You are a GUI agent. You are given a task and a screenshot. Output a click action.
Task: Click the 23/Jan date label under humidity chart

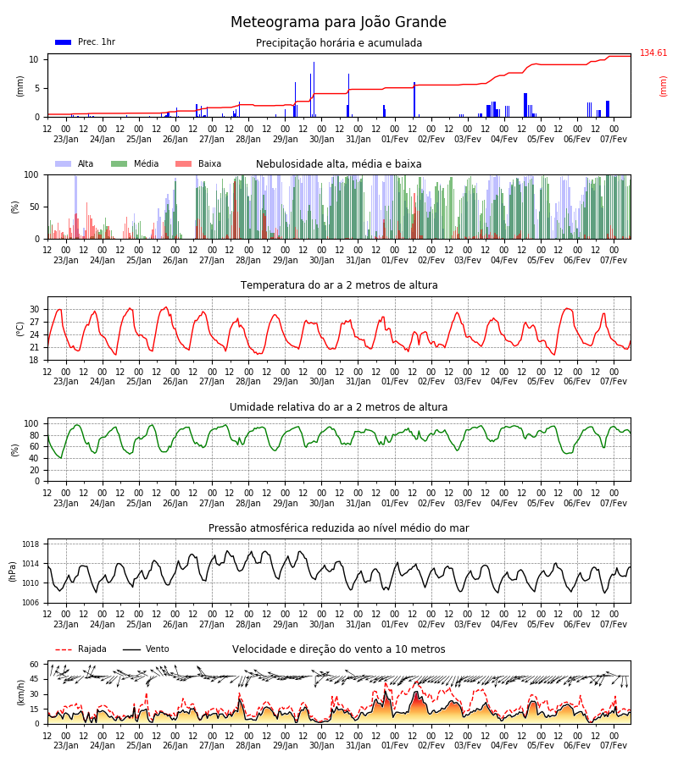pyautogui.click(x=65, y=503)
